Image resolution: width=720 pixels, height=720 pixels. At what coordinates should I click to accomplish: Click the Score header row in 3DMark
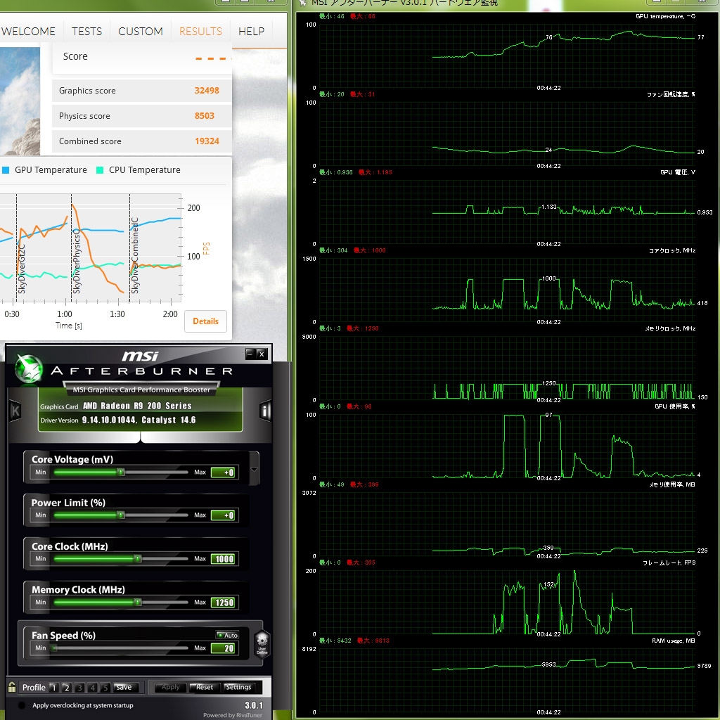click(142, 58)
